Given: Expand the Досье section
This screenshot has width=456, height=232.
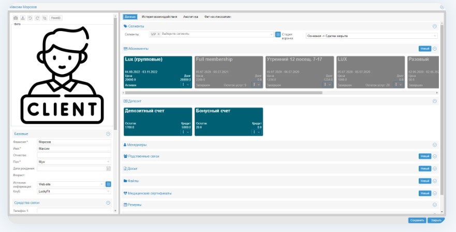Looking at the screenshot, I should 435,168.
